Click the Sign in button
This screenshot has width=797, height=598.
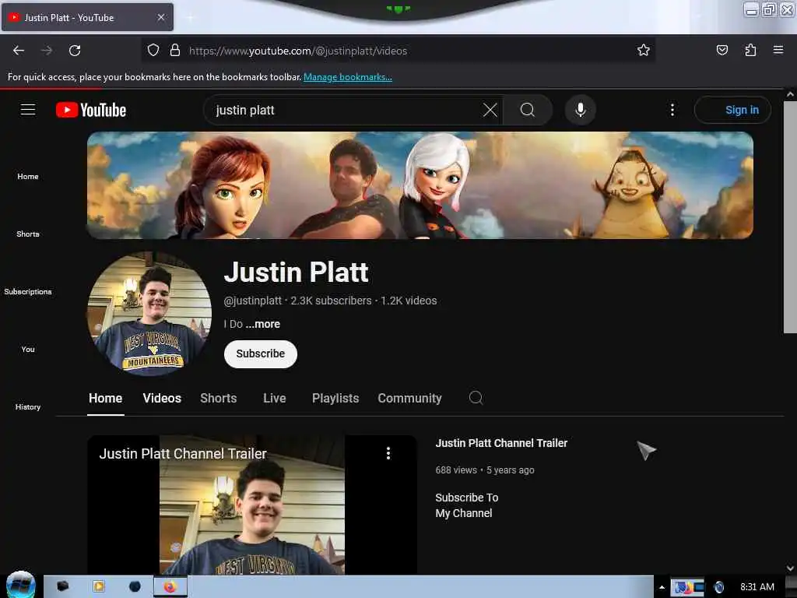click(732, 110)
